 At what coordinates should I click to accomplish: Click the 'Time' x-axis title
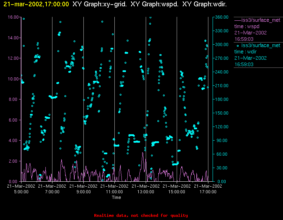pyautogui.click(x=117, y=198)
